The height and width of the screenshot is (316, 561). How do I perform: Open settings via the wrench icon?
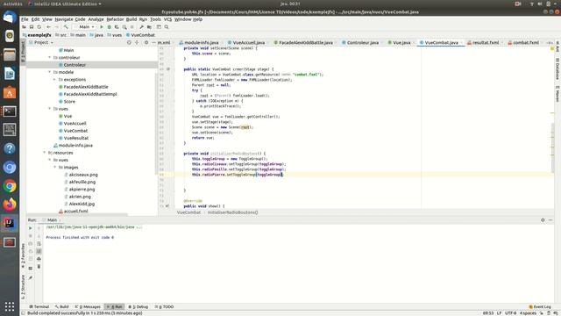[141, 27]
